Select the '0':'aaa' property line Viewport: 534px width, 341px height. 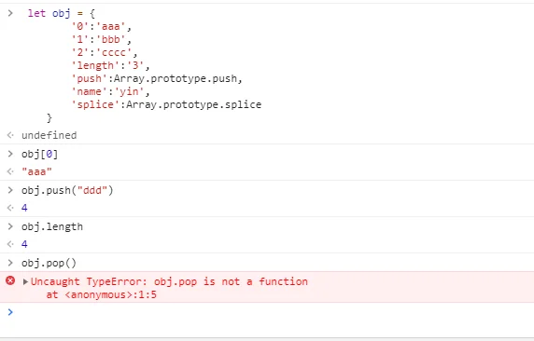pos(102,26)
